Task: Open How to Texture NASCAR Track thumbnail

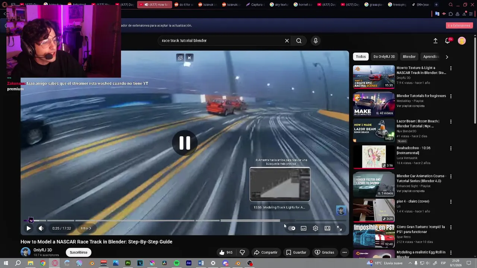Action: click(x=374, y=77)
